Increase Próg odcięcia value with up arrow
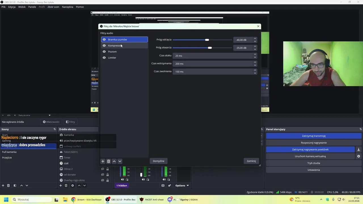This screenshot has width=363, height=204. tap(255, 39)
